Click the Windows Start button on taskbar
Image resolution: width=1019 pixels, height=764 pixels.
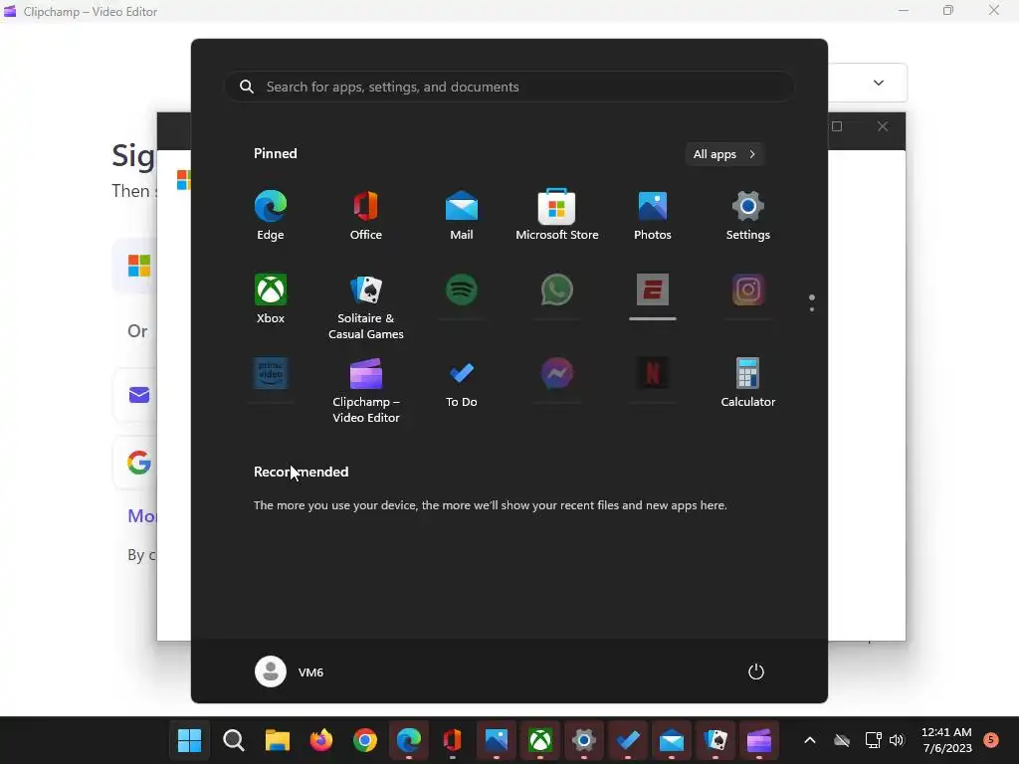[x=190, y=740]
